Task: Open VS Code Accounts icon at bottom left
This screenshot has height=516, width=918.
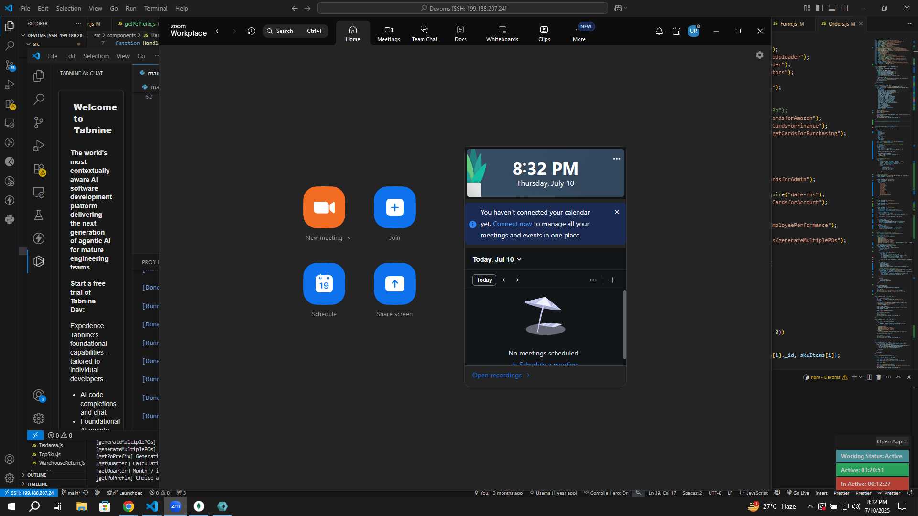Action: (9, 459)
